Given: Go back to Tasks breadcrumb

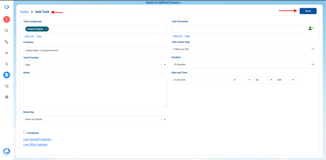Looking at the screenshot, I should tap(24, 12).
